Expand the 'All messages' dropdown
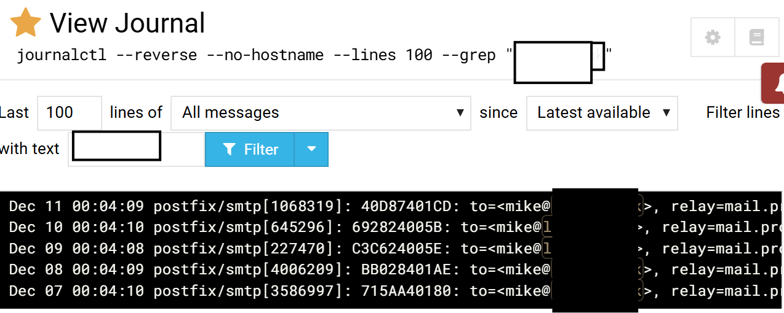 pos(321,113)
